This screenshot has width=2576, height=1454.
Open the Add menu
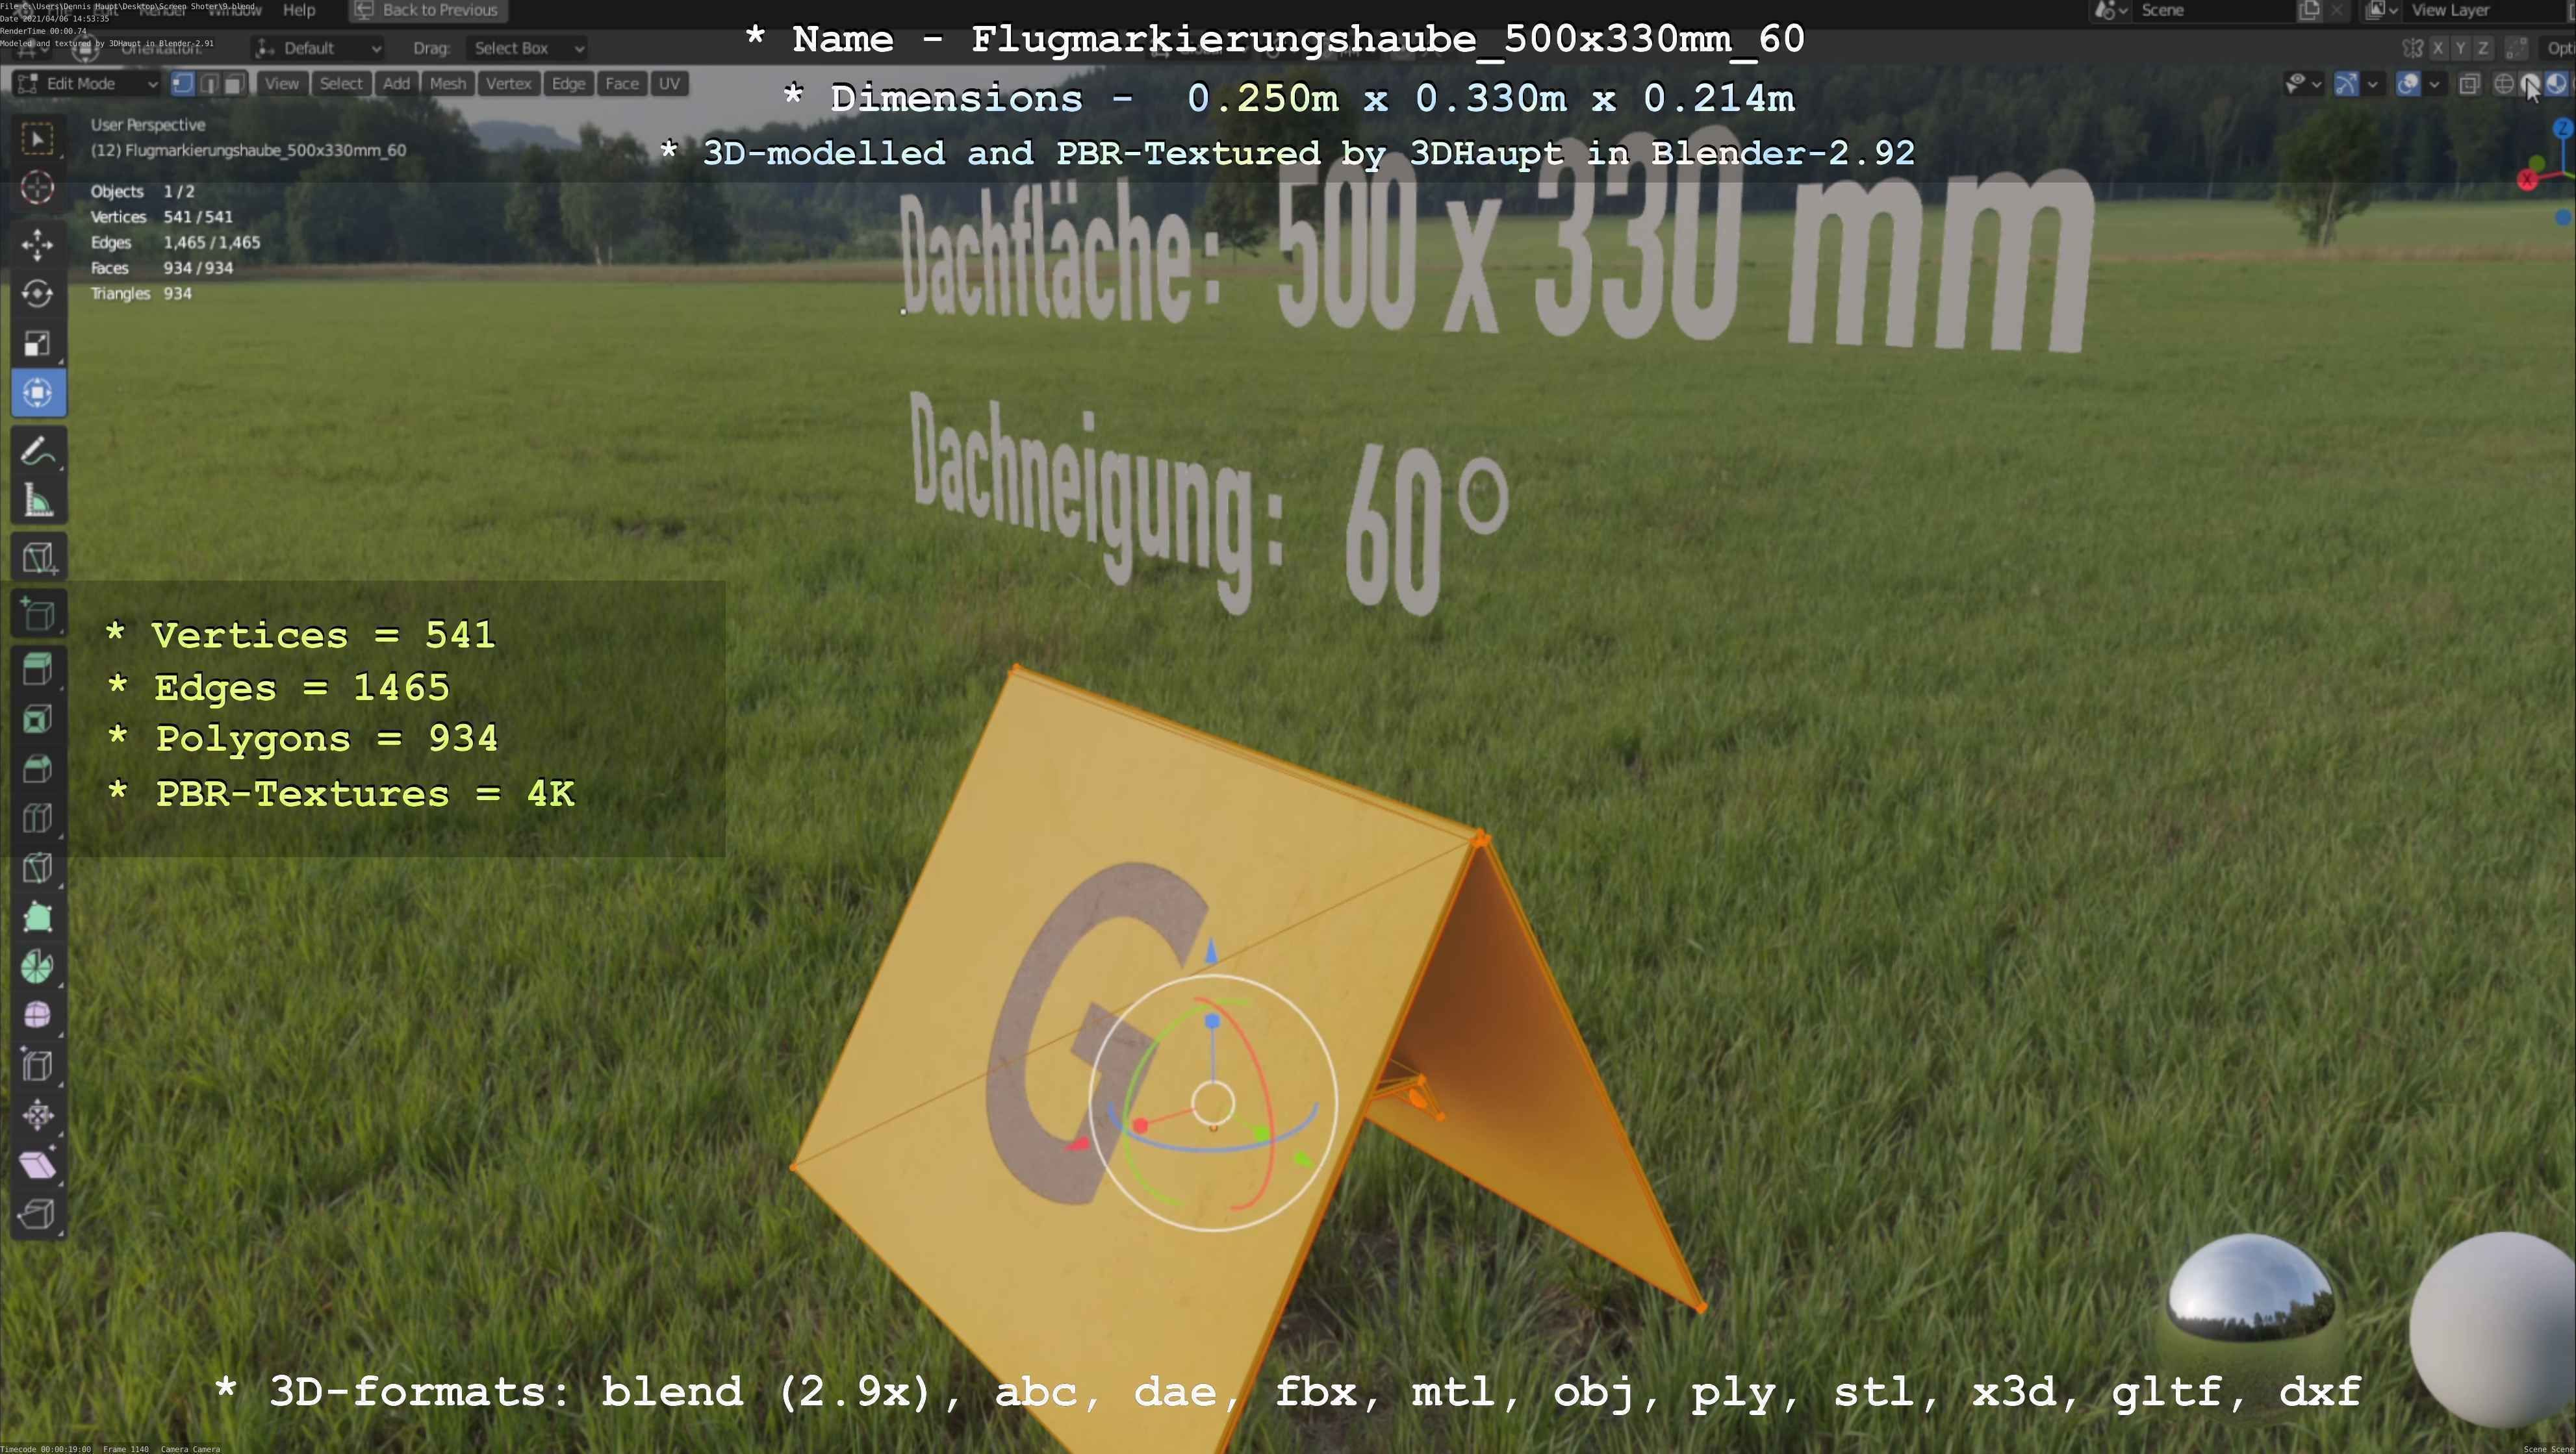coord(396,84)
